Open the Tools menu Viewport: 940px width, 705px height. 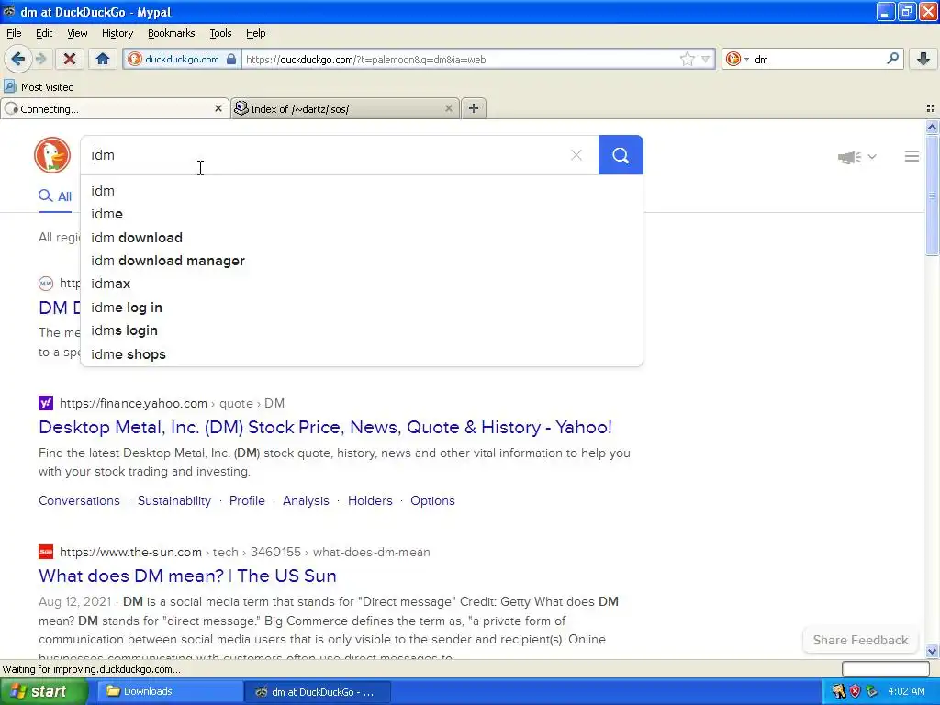[220, 33]
